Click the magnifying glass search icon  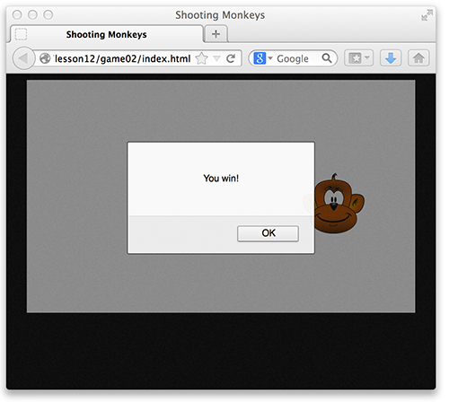pyautogui.click(x=327, y=58)
